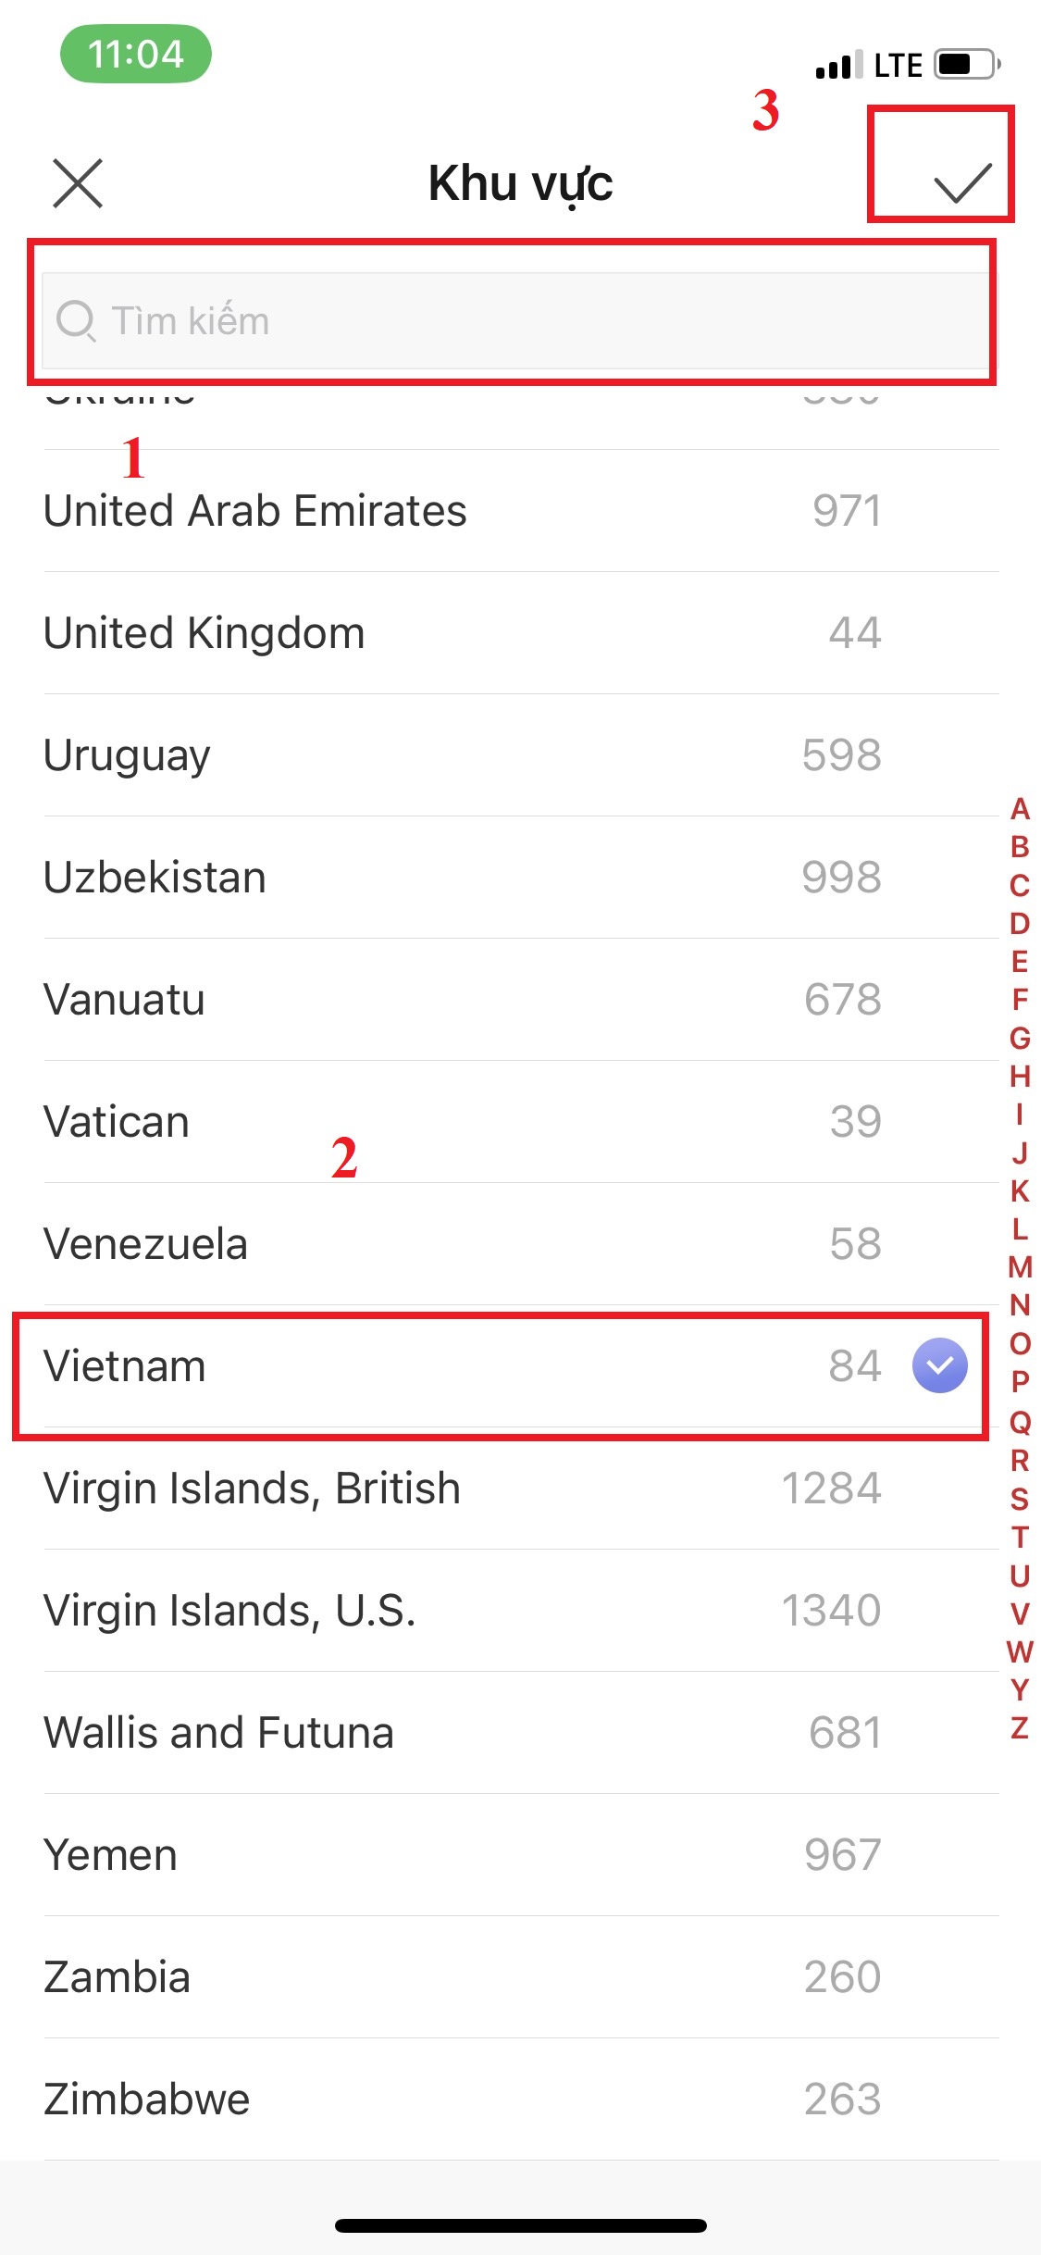The height and width of the screenshot is (2255, 1041).
Task: Jump to letter S in index
Action: (1020, 1499)
